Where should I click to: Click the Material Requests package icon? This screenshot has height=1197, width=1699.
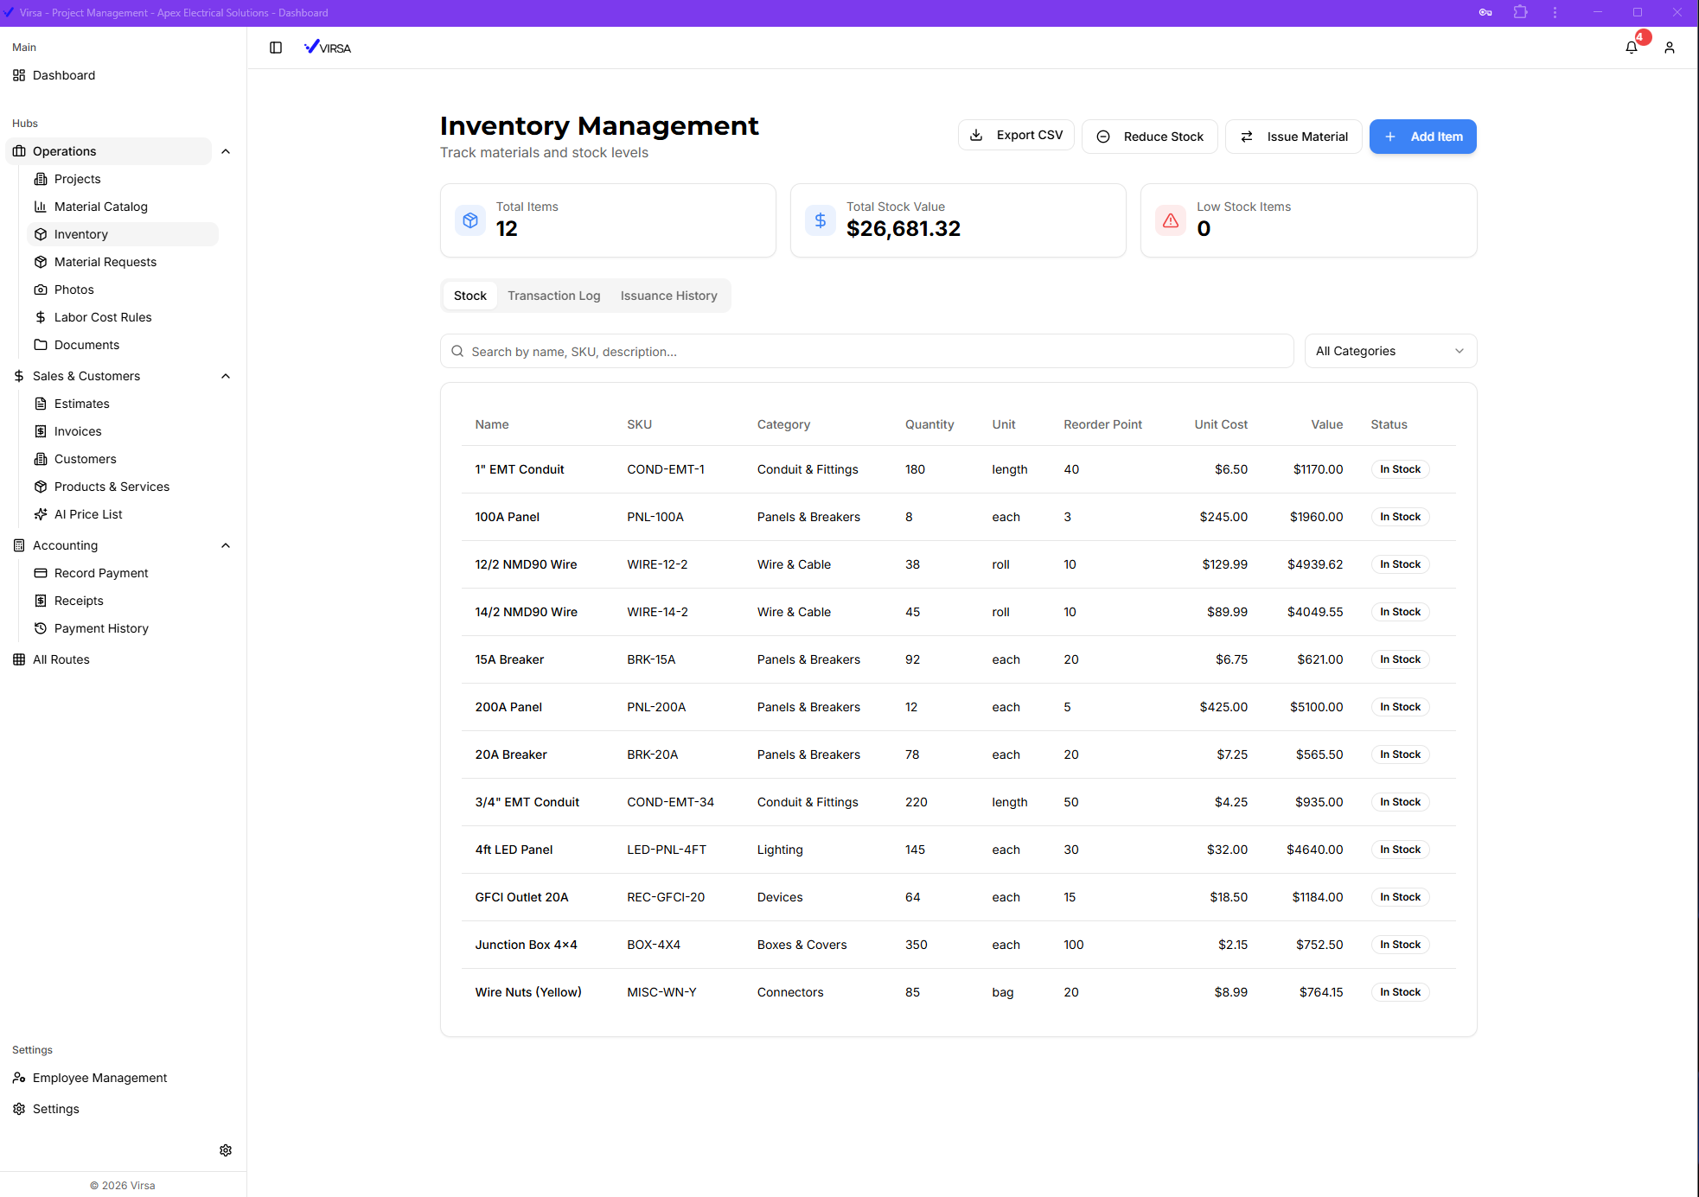pos(41,262)
